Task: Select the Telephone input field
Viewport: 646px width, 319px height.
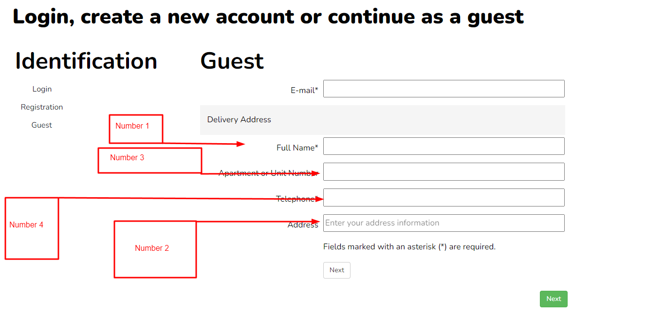Action: [x=443, y=197]
